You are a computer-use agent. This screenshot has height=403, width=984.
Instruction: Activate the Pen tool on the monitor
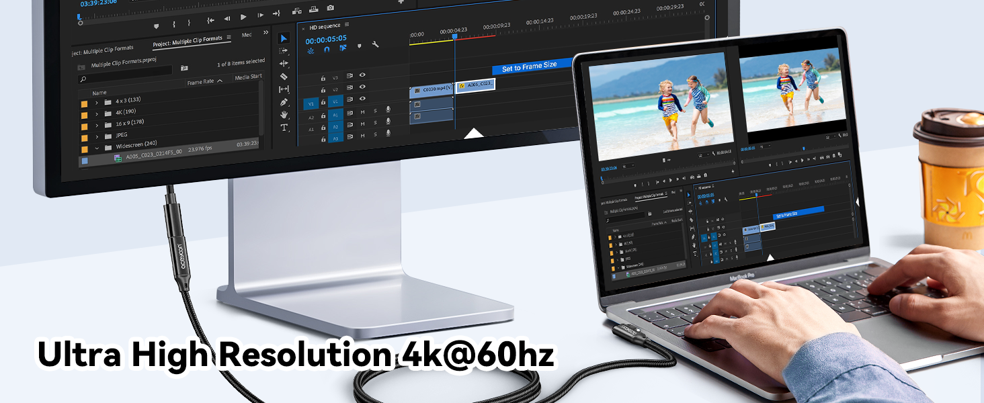(x=284, y=102)
